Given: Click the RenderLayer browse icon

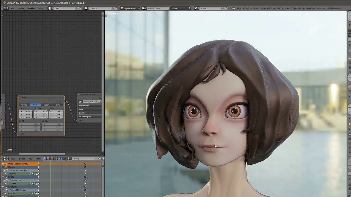Looking at the screenshot, I should pos(144,8).
